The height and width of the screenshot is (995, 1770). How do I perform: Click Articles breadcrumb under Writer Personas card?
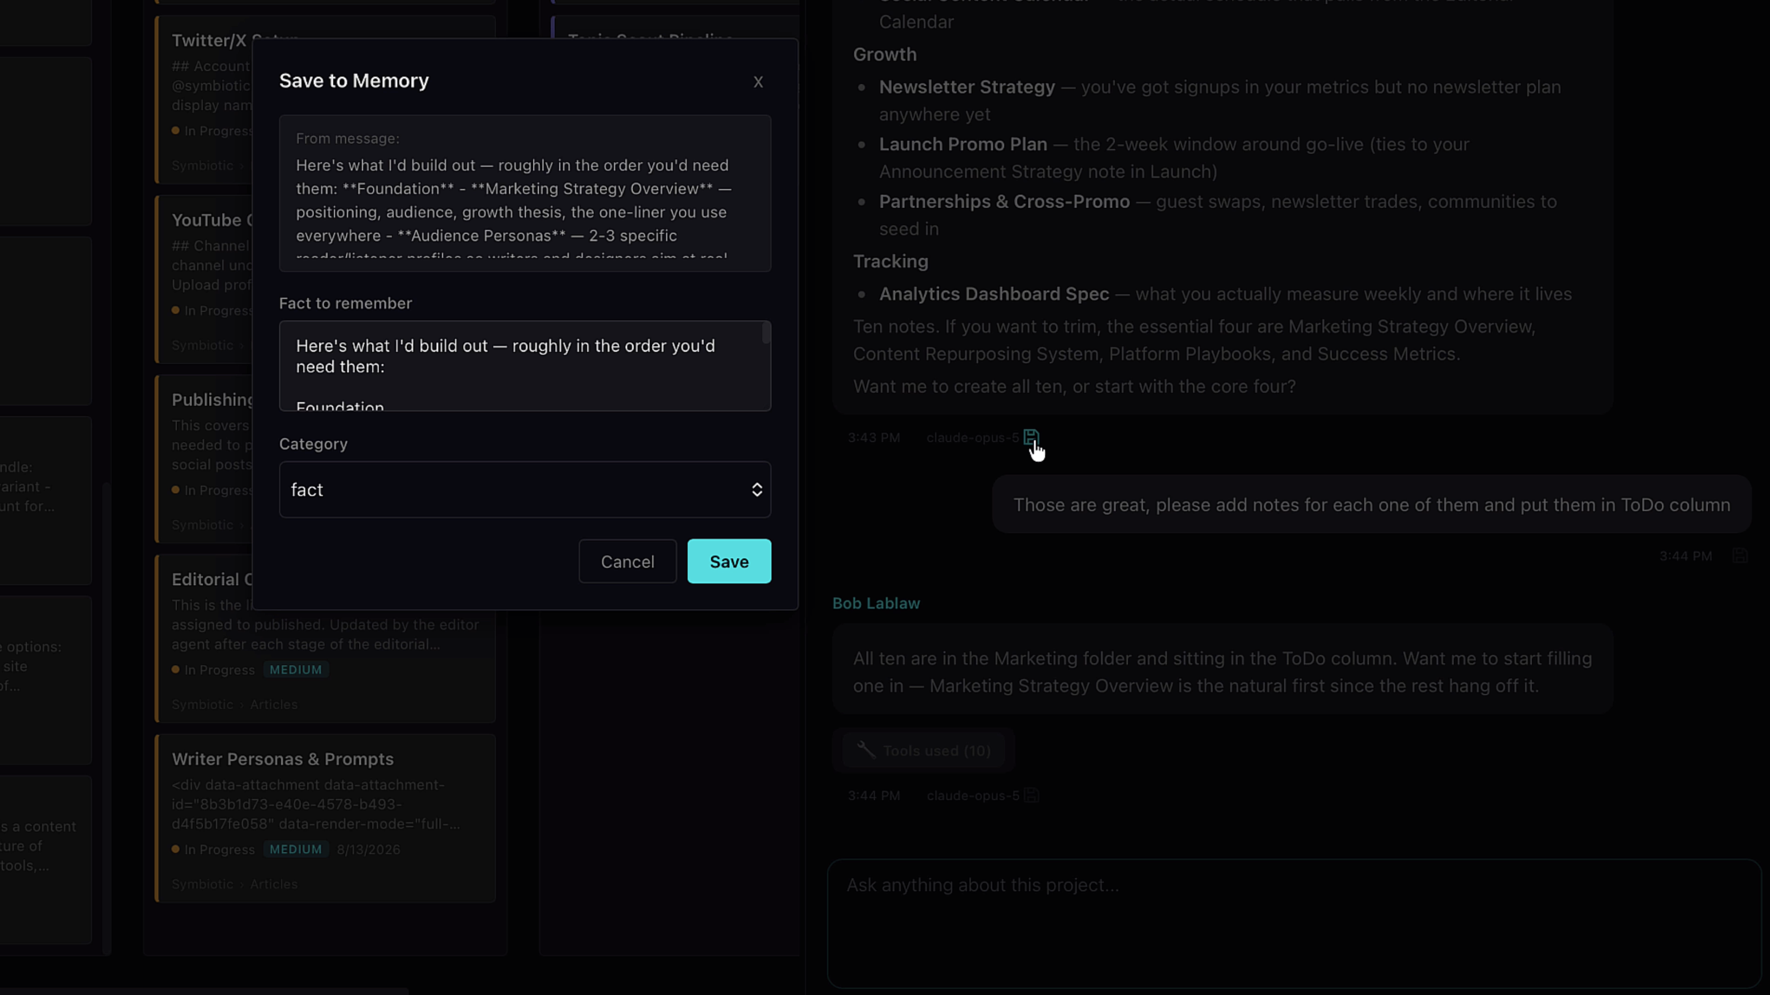point(274,884)
